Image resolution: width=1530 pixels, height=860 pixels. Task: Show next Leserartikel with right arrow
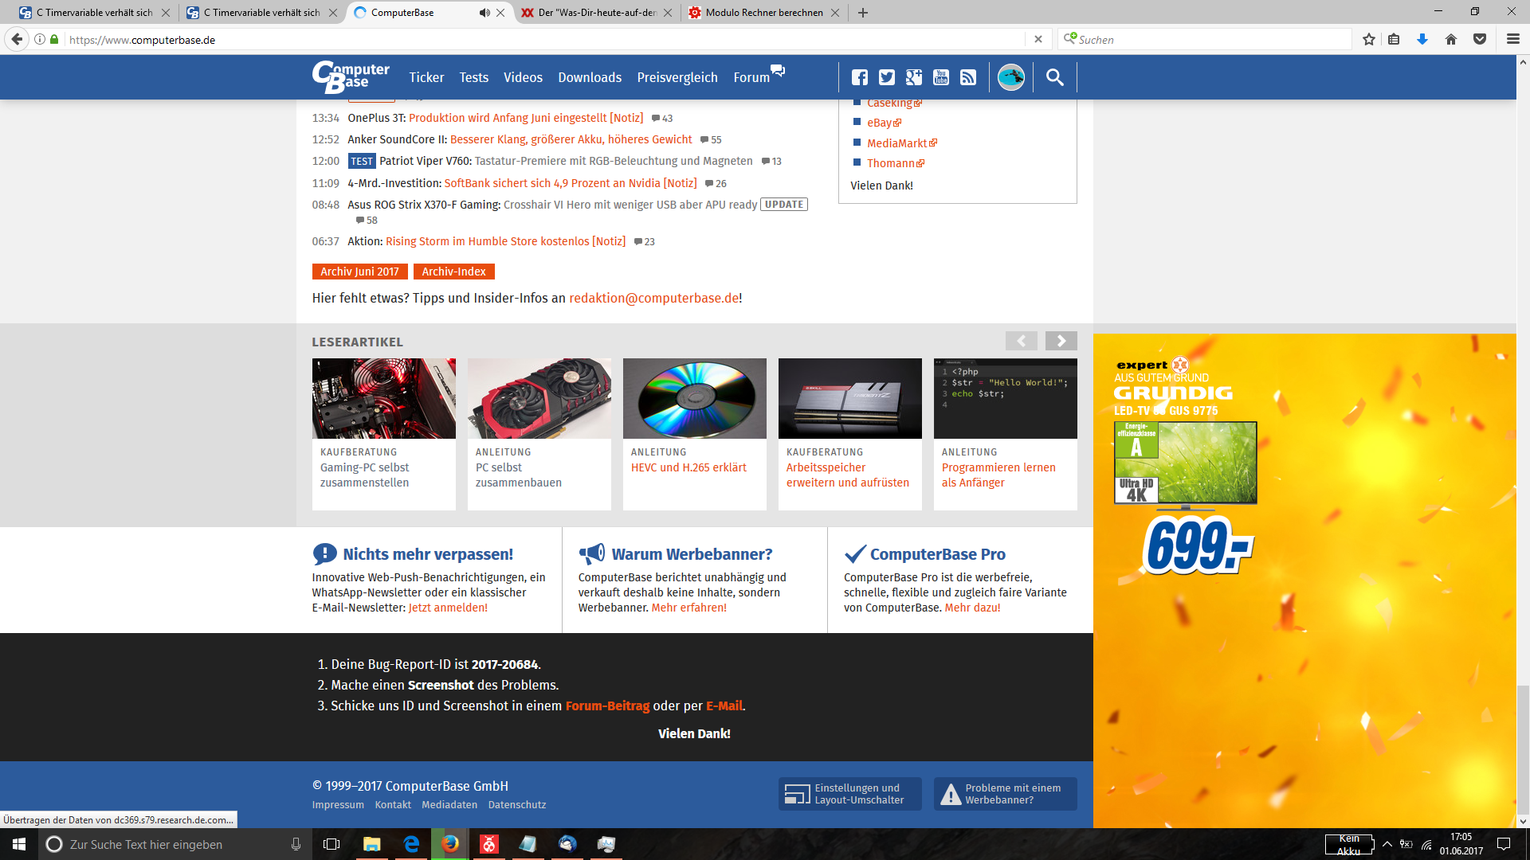[1061, 341]
